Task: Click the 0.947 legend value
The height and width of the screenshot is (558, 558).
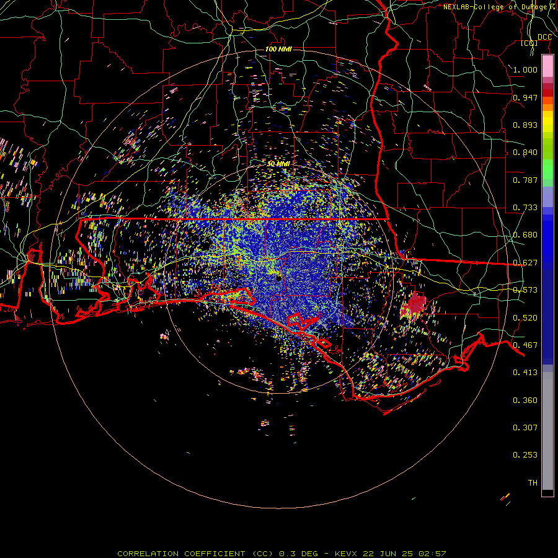Action: click(x=525, y=97)
